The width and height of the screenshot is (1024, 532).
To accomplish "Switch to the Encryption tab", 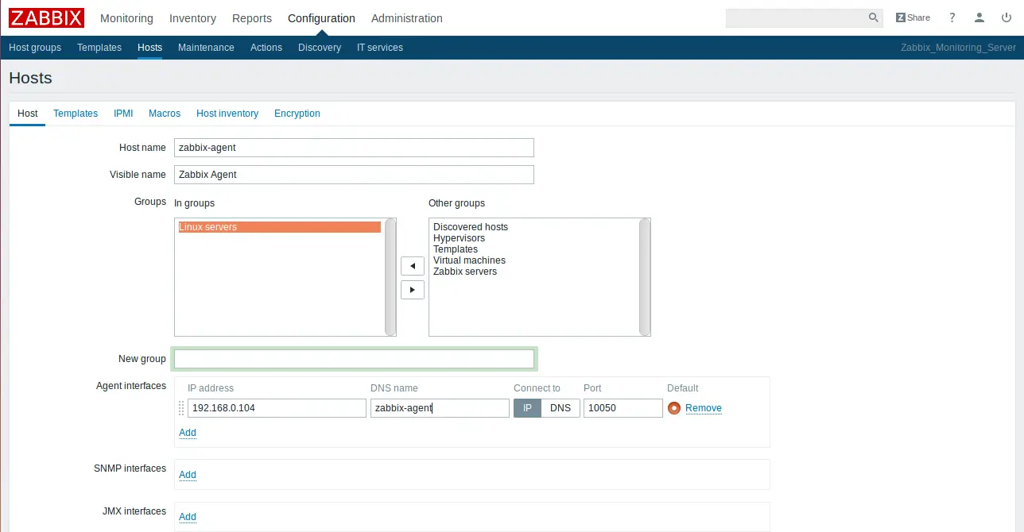I will [297, 114].
